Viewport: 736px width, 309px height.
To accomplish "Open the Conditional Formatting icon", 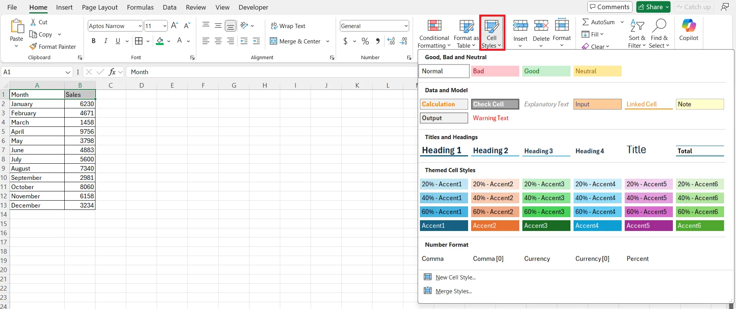I will click(x=434, y=25).
